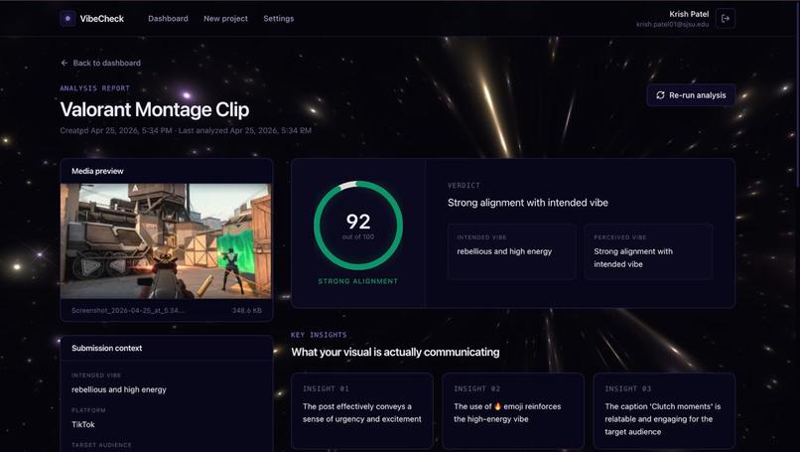Click the refresh icon in Re-run analysis

[660, 95]
